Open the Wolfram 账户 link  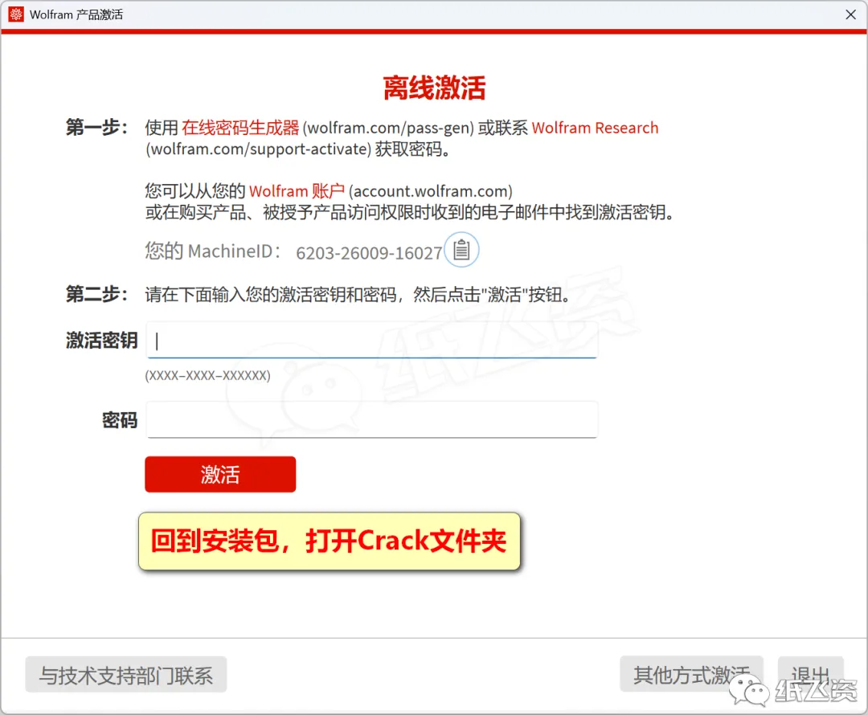(x=297, y=191)
